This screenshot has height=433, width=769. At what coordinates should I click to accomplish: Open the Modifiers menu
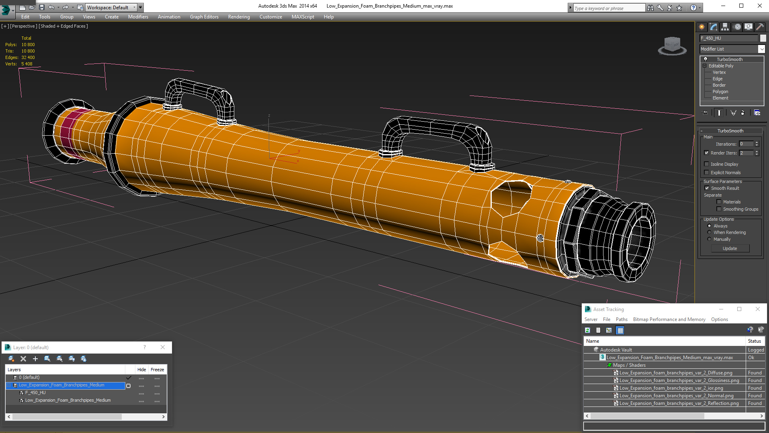(138, 17)
